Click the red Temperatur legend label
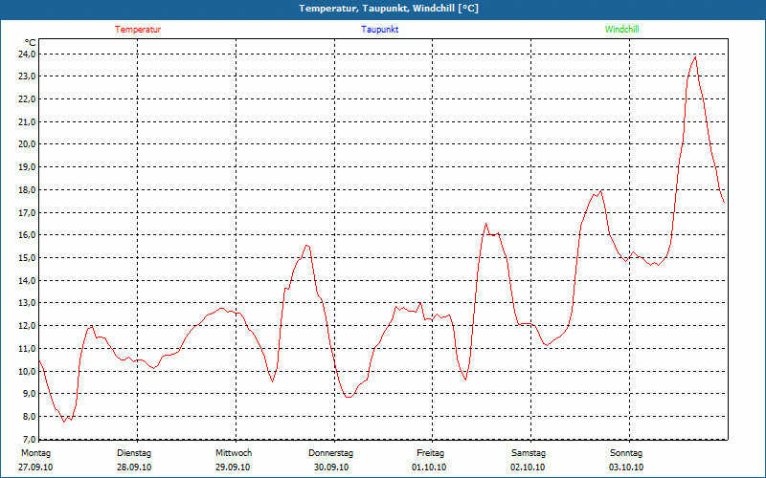 138,30
